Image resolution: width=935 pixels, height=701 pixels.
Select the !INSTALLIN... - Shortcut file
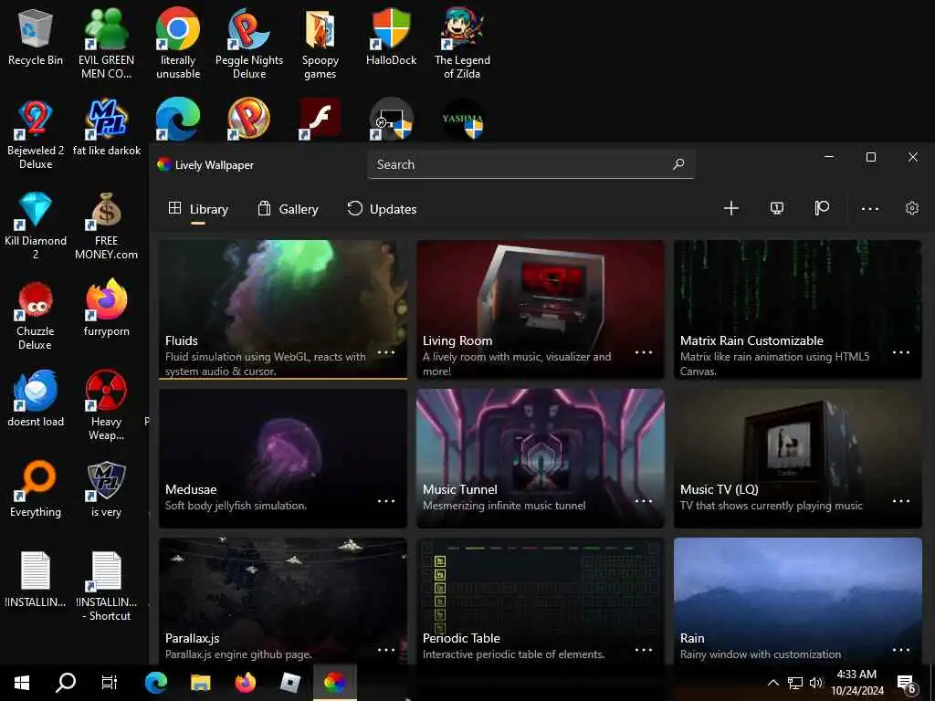[106, 587]
